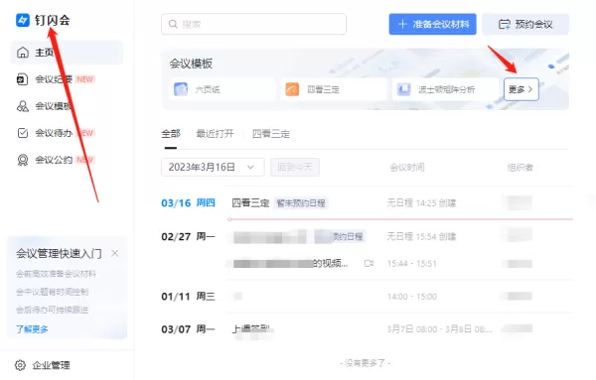The height and width of the screenshot is (380, 596).
Task: Click the 会议纪要 document icon
Action: [x=23, y=79]
